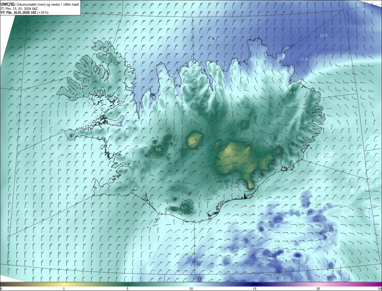Click the colorbar tick label "10"
382x291 pixels.
(x=191, y=289)
